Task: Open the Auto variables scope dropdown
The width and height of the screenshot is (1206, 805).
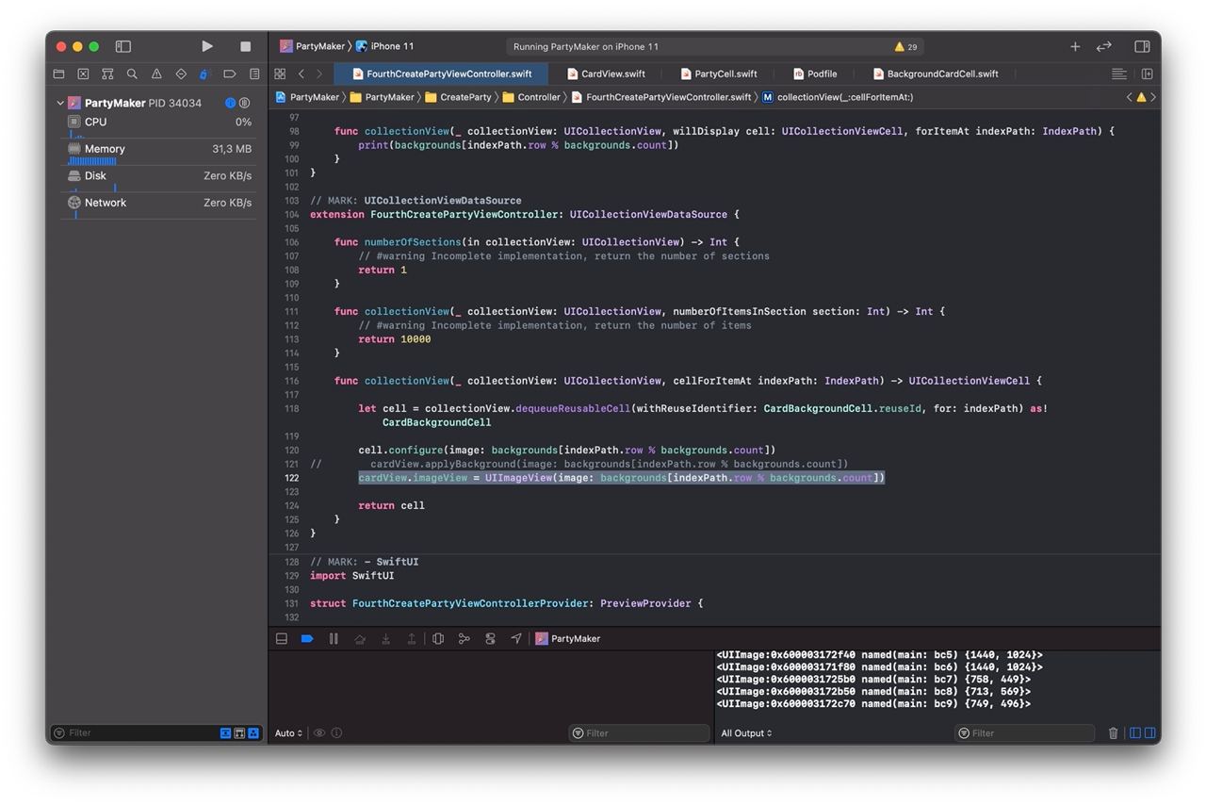Action: click(288, 733)
